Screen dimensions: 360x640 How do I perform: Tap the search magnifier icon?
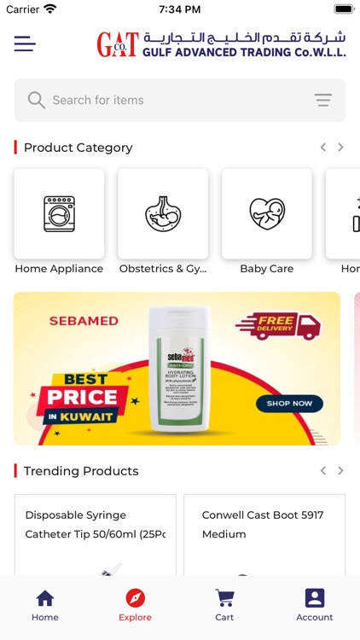pos(37,100)
